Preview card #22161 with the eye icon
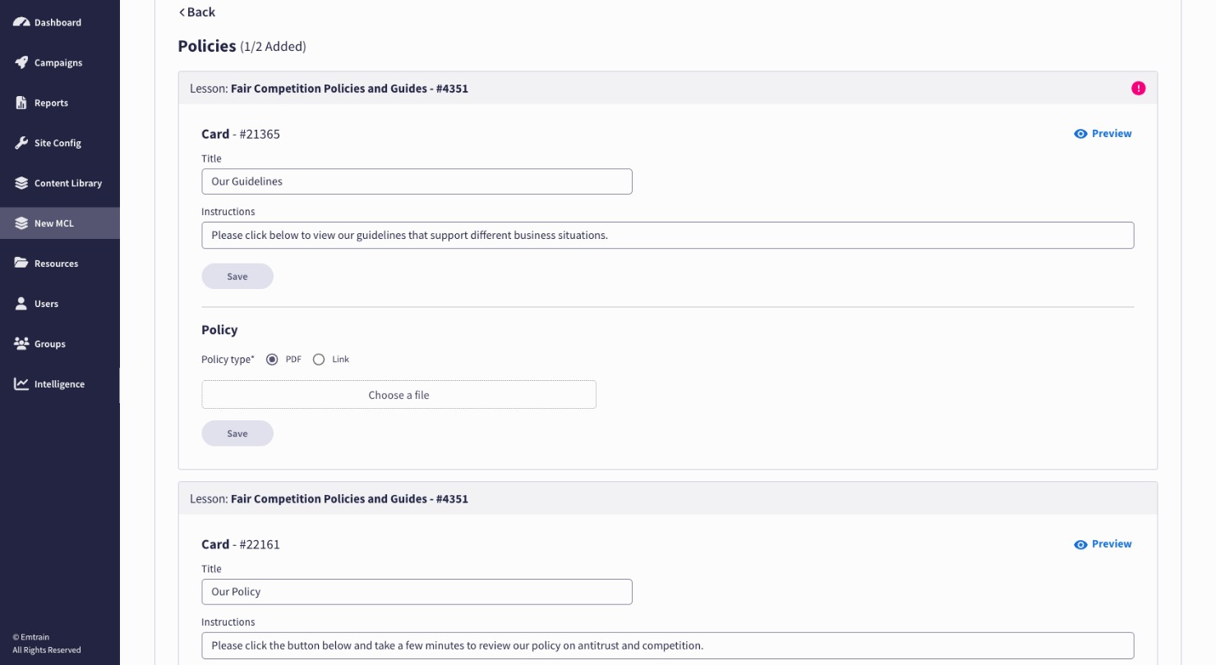 [1080, 544]
